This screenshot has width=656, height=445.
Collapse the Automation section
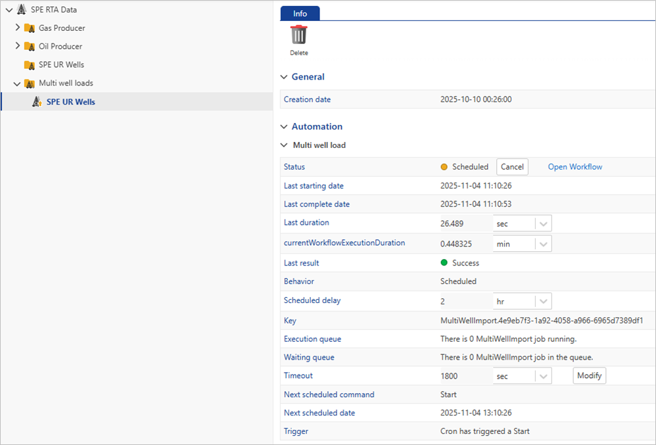click(x=284, y=127)
